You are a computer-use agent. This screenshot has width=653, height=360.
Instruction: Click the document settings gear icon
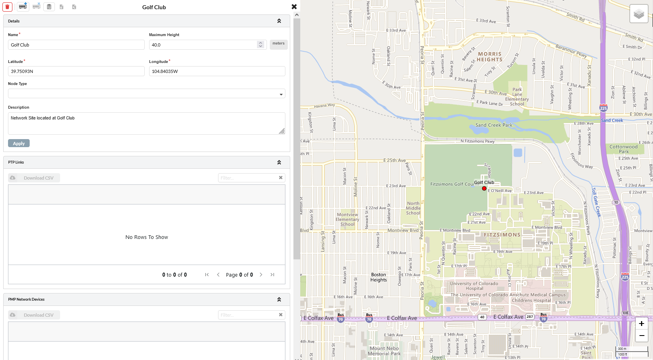(61, 7)
